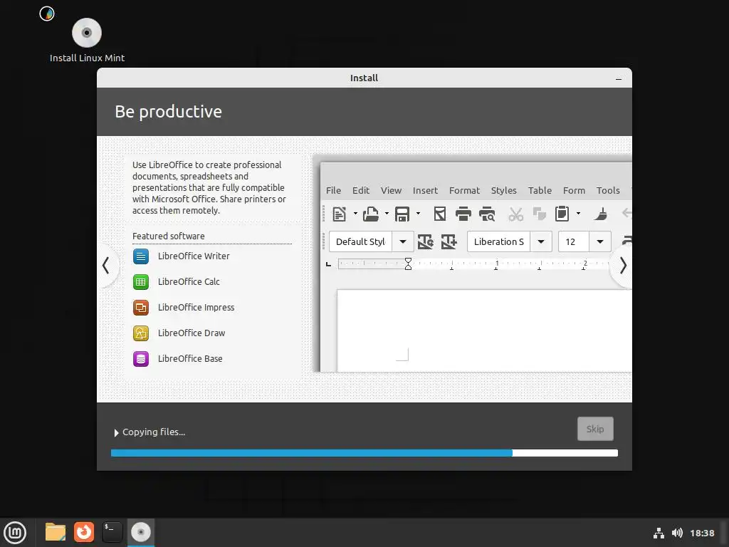Open the Save dropdown arrow

418,214
